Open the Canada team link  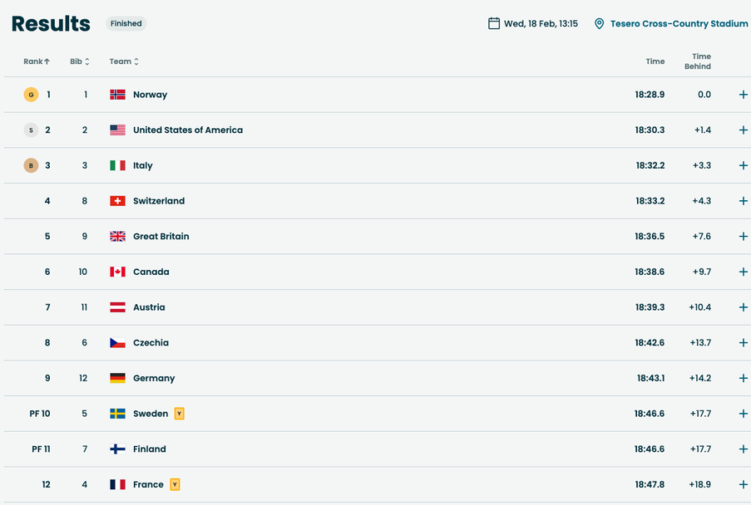click(151, 272)
